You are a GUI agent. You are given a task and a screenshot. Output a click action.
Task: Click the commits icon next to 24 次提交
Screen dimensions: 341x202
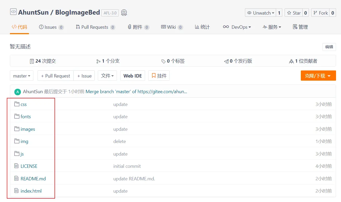(32, 61)
